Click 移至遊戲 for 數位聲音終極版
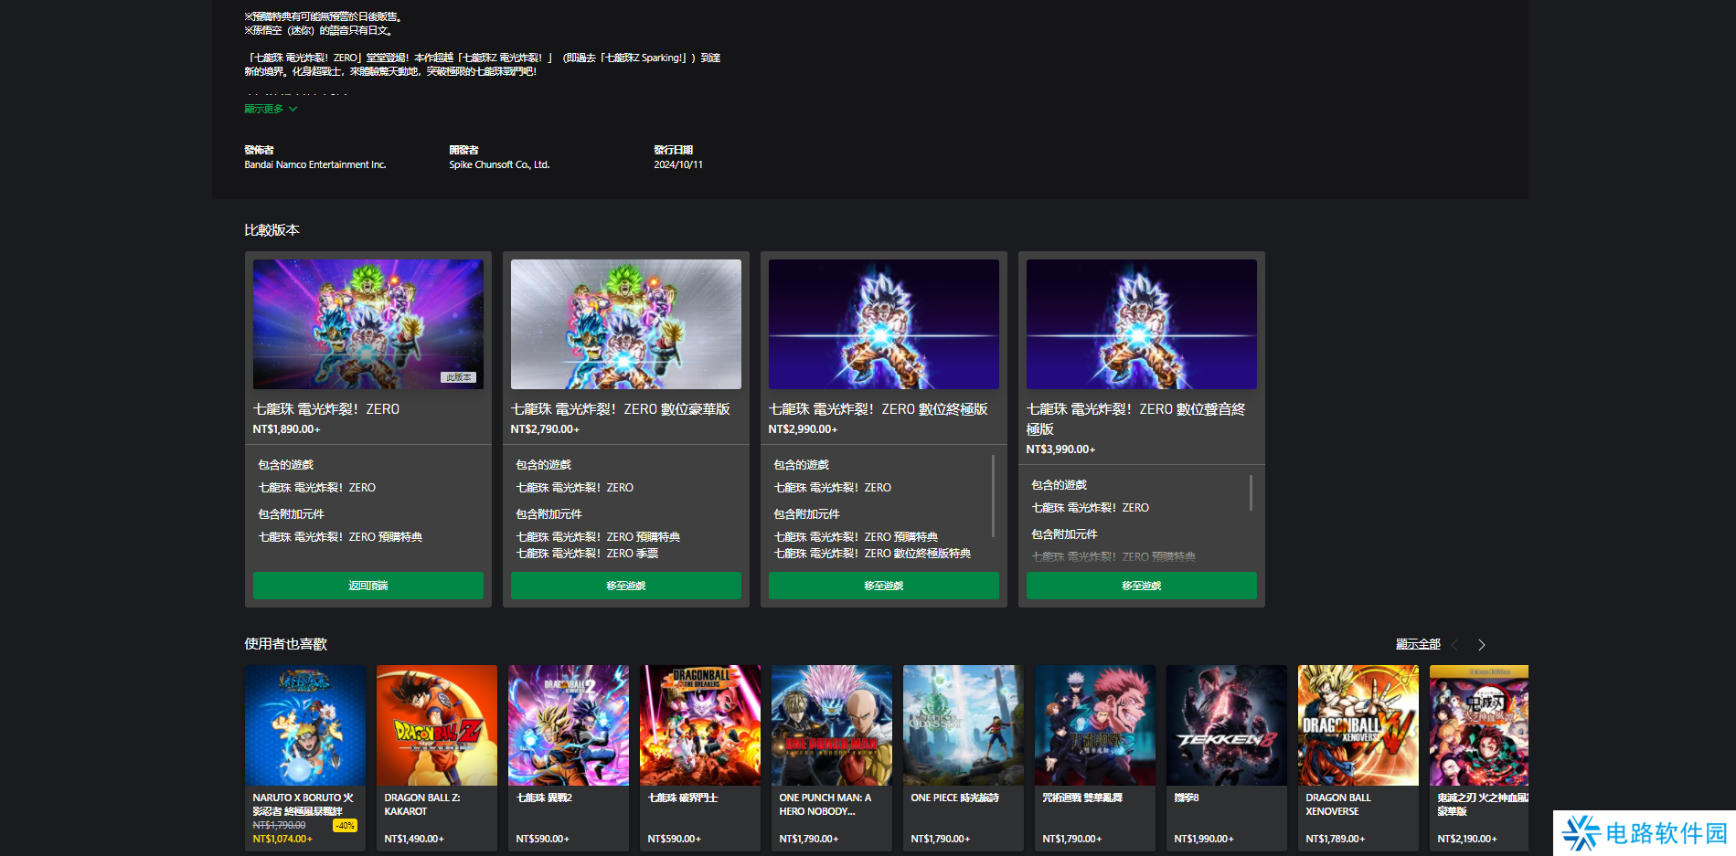 (1141, 586)
